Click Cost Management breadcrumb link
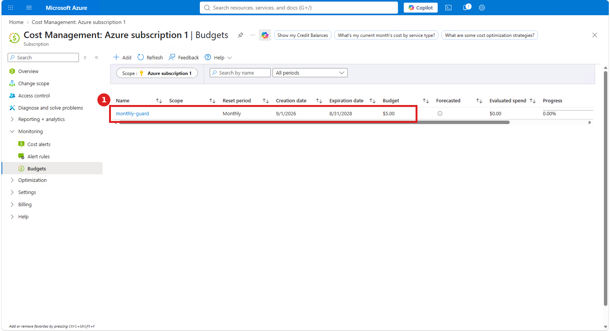The width and height of the screenshot is (610, 331). pos(79,22)
